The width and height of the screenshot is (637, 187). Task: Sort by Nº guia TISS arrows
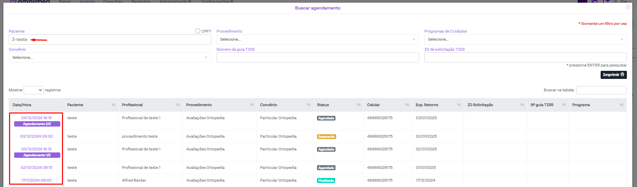coord(564,105)
